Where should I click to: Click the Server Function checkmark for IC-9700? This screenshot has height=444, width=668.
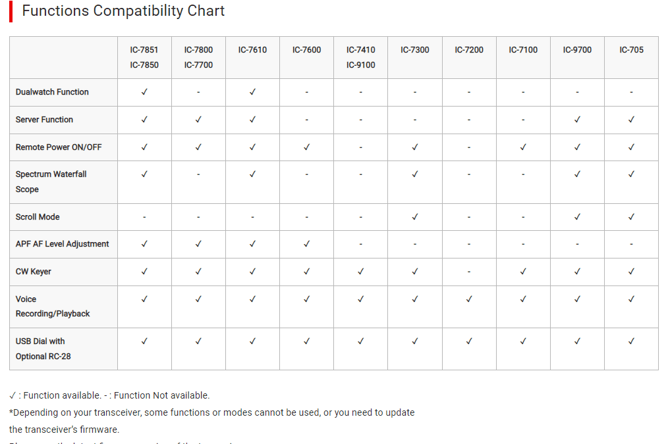click(x=577, y=120)
